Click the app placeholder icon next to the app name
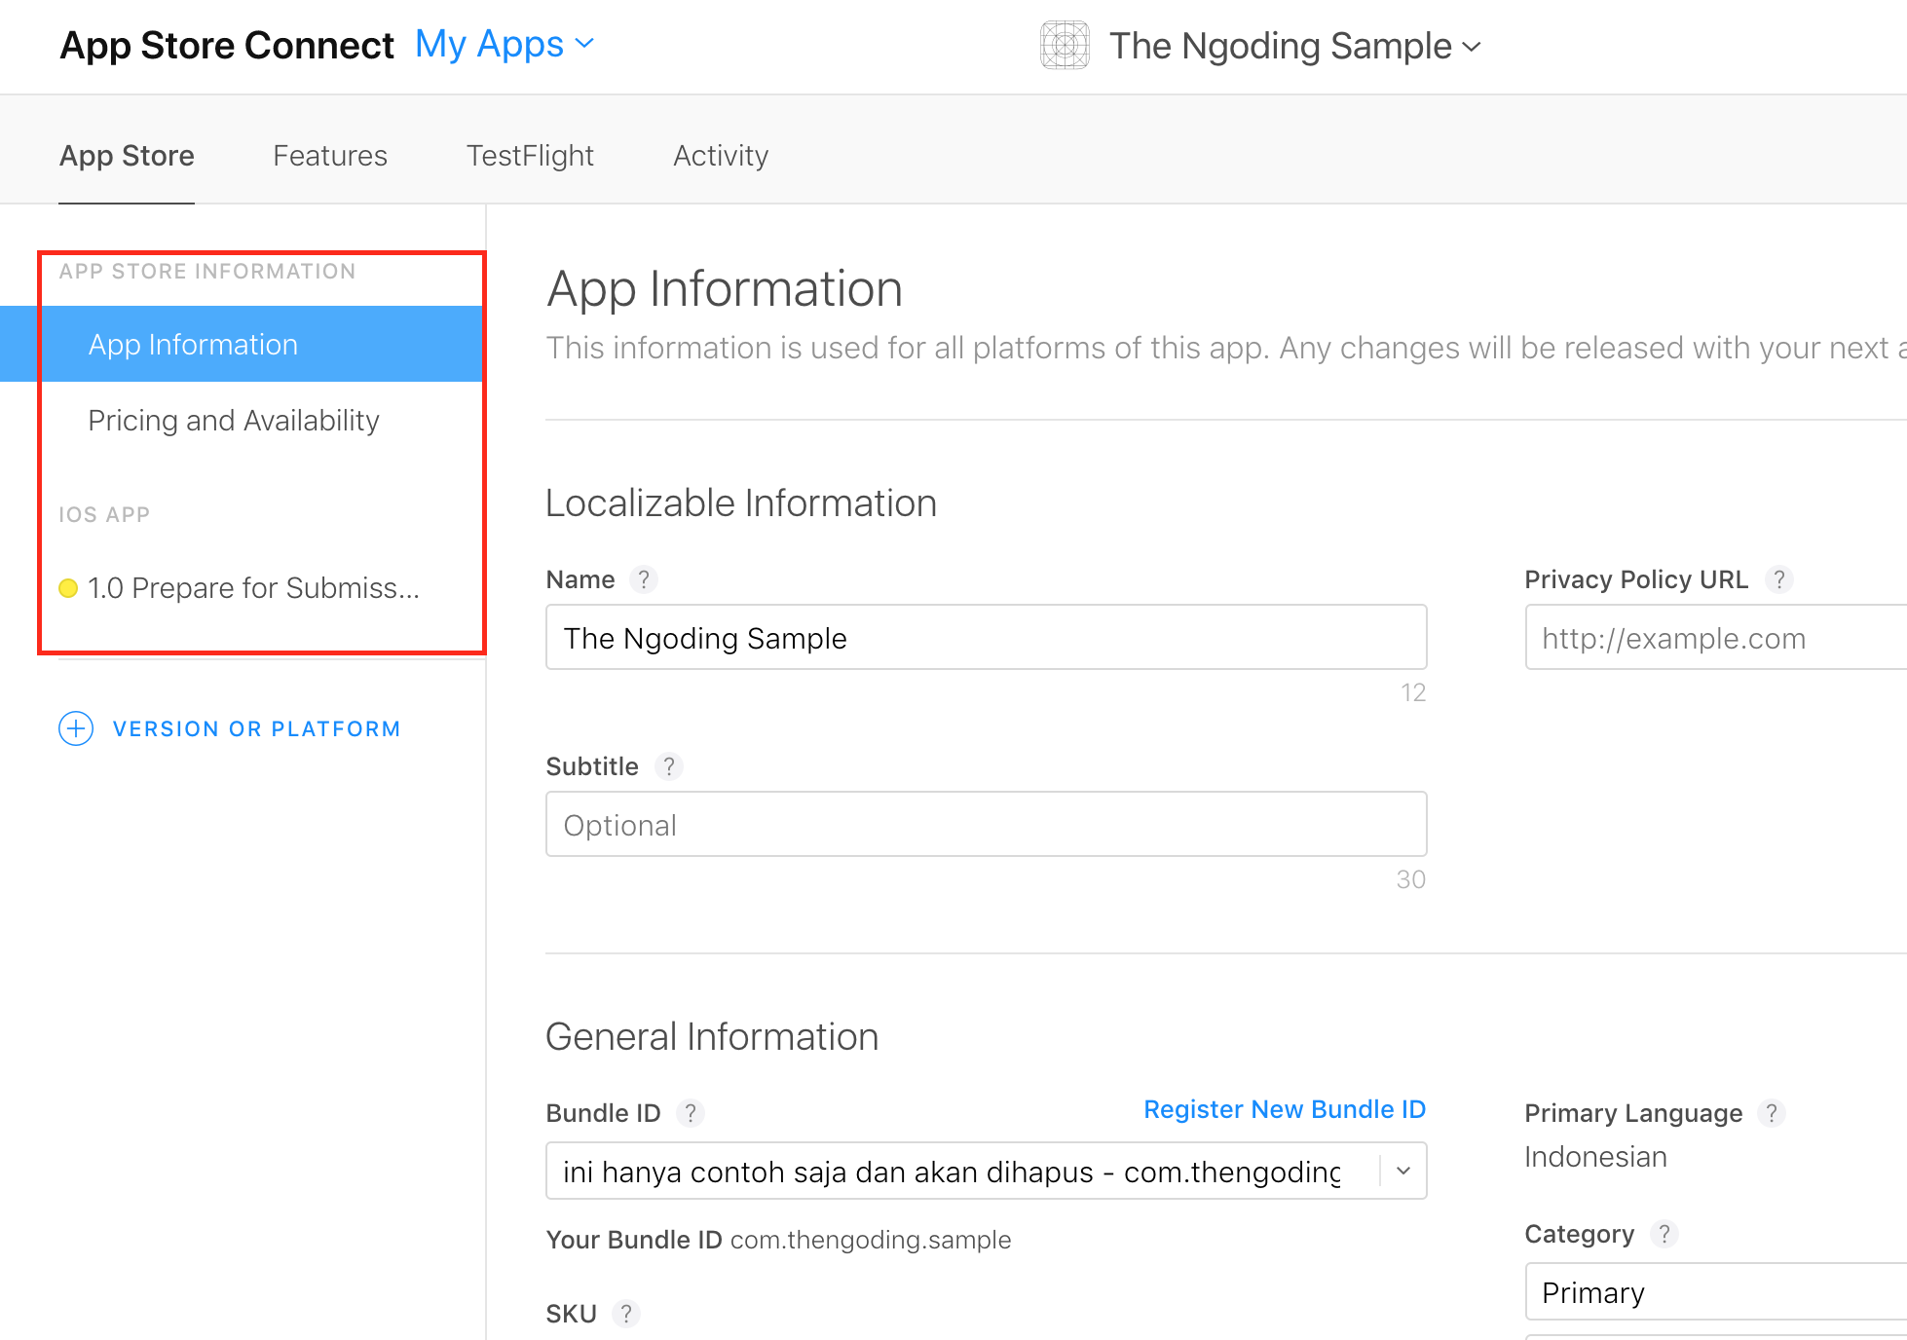 (x=1065, y=46)
